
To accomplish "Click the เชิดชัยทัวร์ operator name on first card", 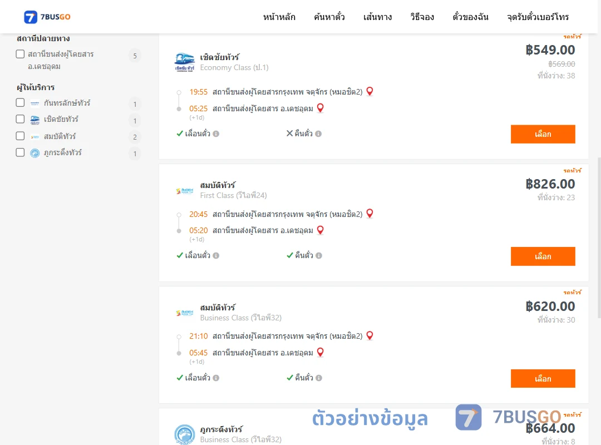I will (220, 57).
